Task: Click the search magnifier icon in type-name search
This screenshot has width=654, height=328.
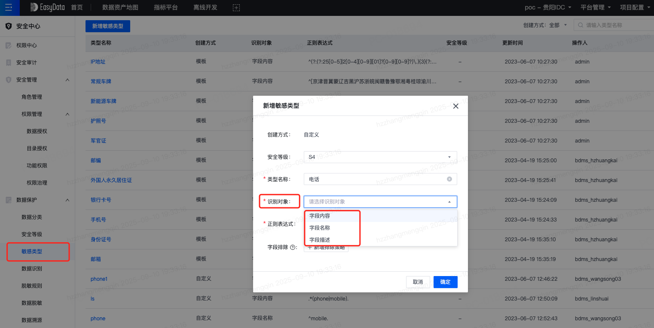Action: tap(581, 25)
